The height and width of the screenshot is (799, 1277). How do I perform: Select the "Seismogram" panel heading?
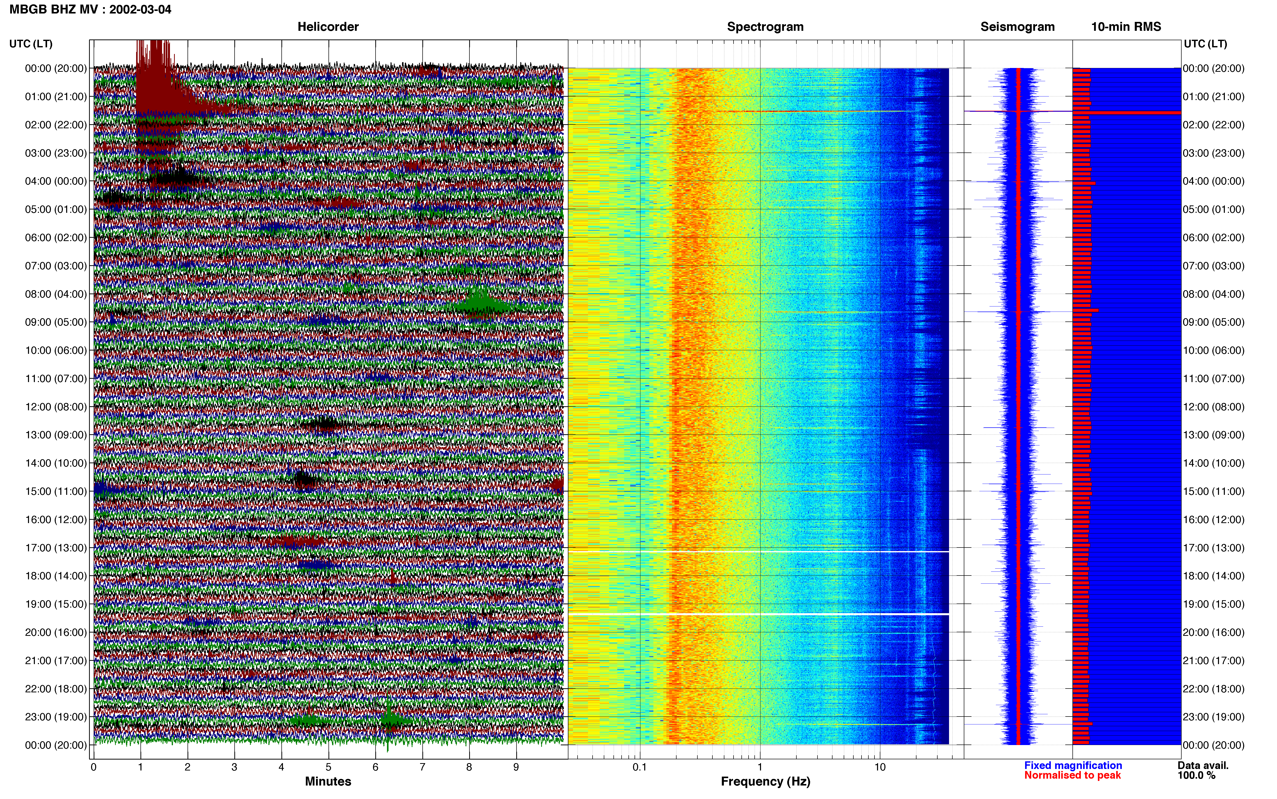click(1018, 27)
